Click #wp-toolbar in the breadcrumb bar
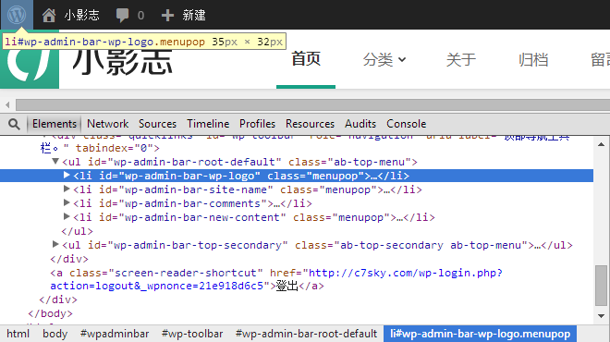610x342 pixels. coord(192,334)
